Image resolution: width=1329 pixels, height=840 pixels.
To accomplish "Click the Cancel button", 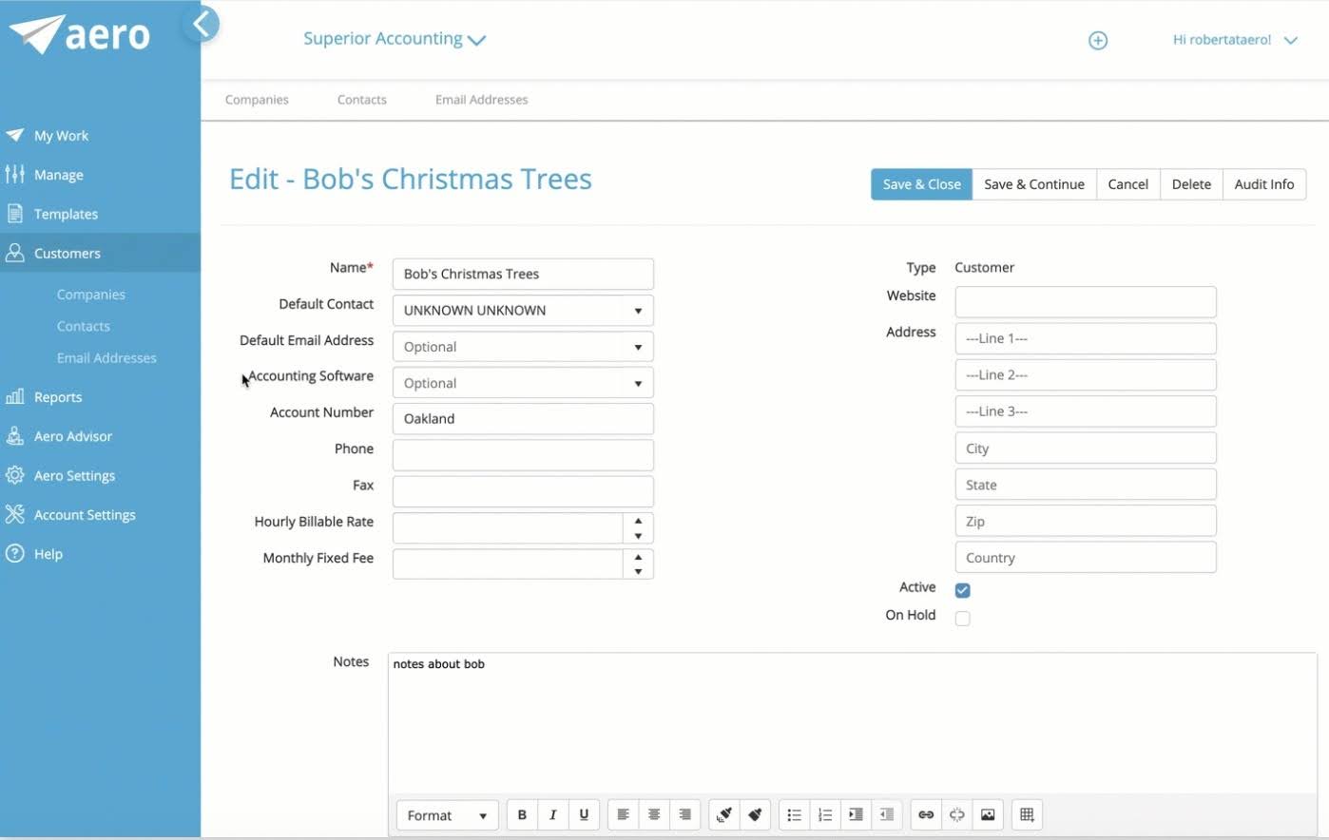I will (1128, 184).
